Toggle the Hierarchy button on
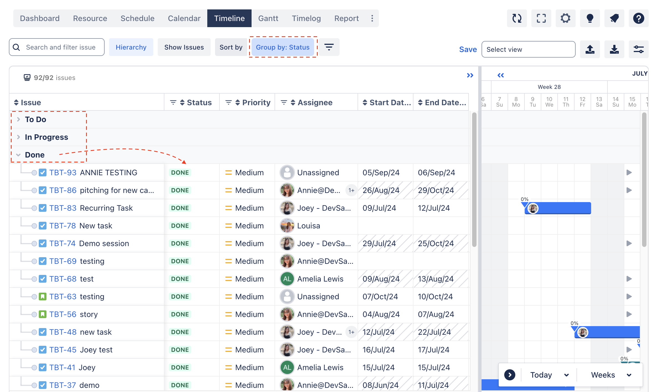This screenshot has width=657, height=392. coord(131,47)
